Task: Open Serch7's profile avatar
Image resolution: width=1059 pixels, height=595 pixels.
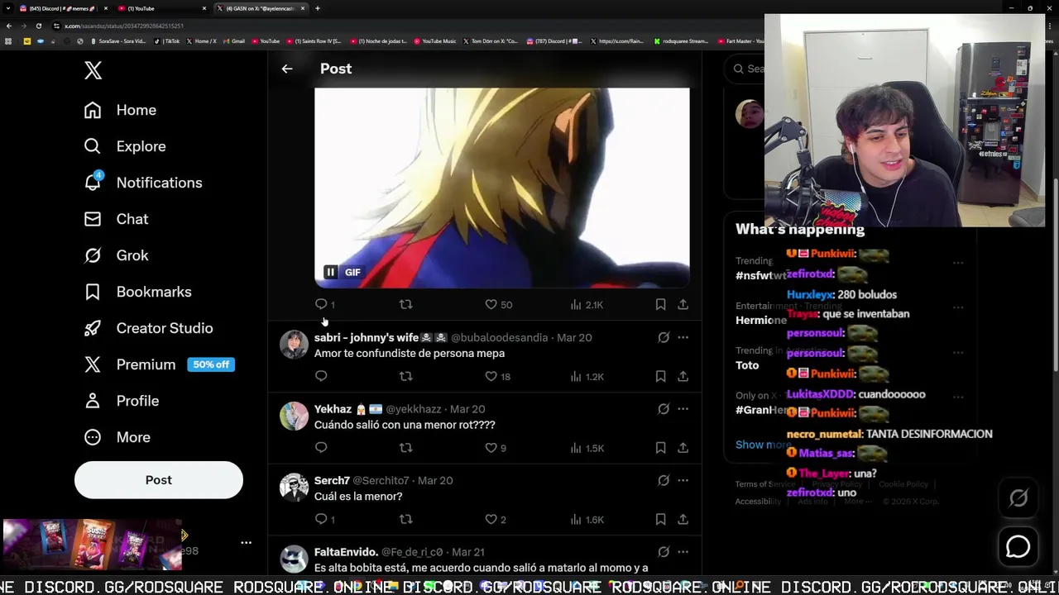Action: click(294, 488)
